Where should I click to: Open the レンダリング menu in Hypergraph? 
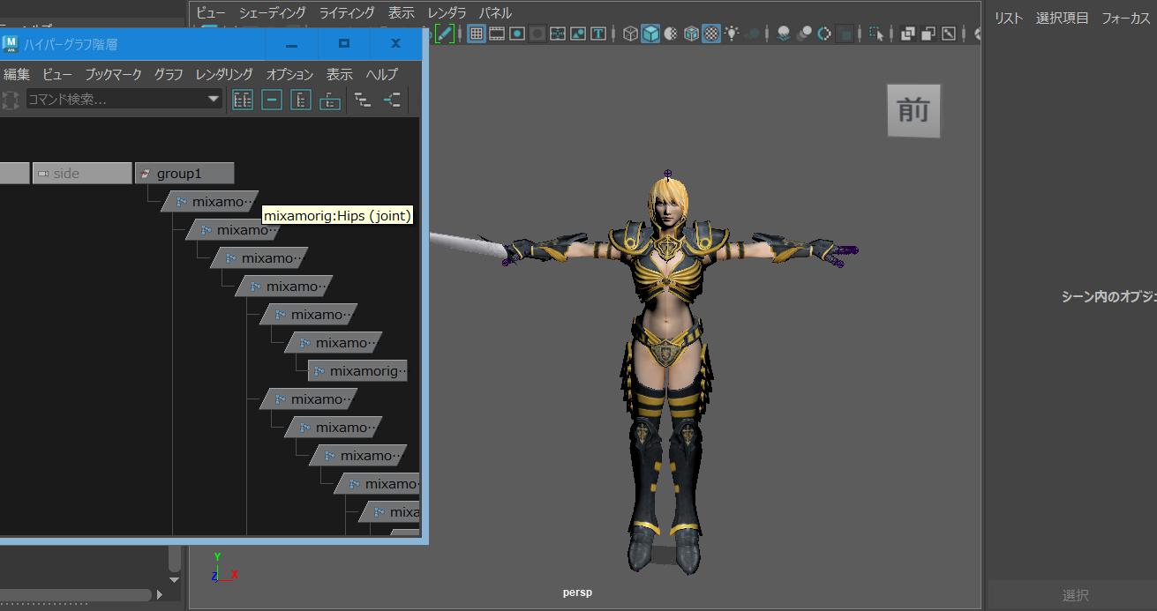224,74
